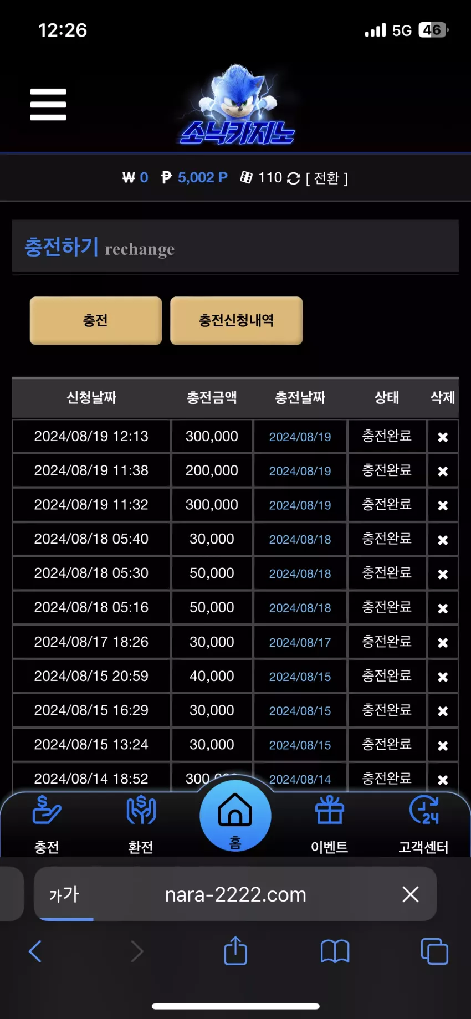Tap the Sonic casino logo
471x1019 pixels.
tap(237, 105)
